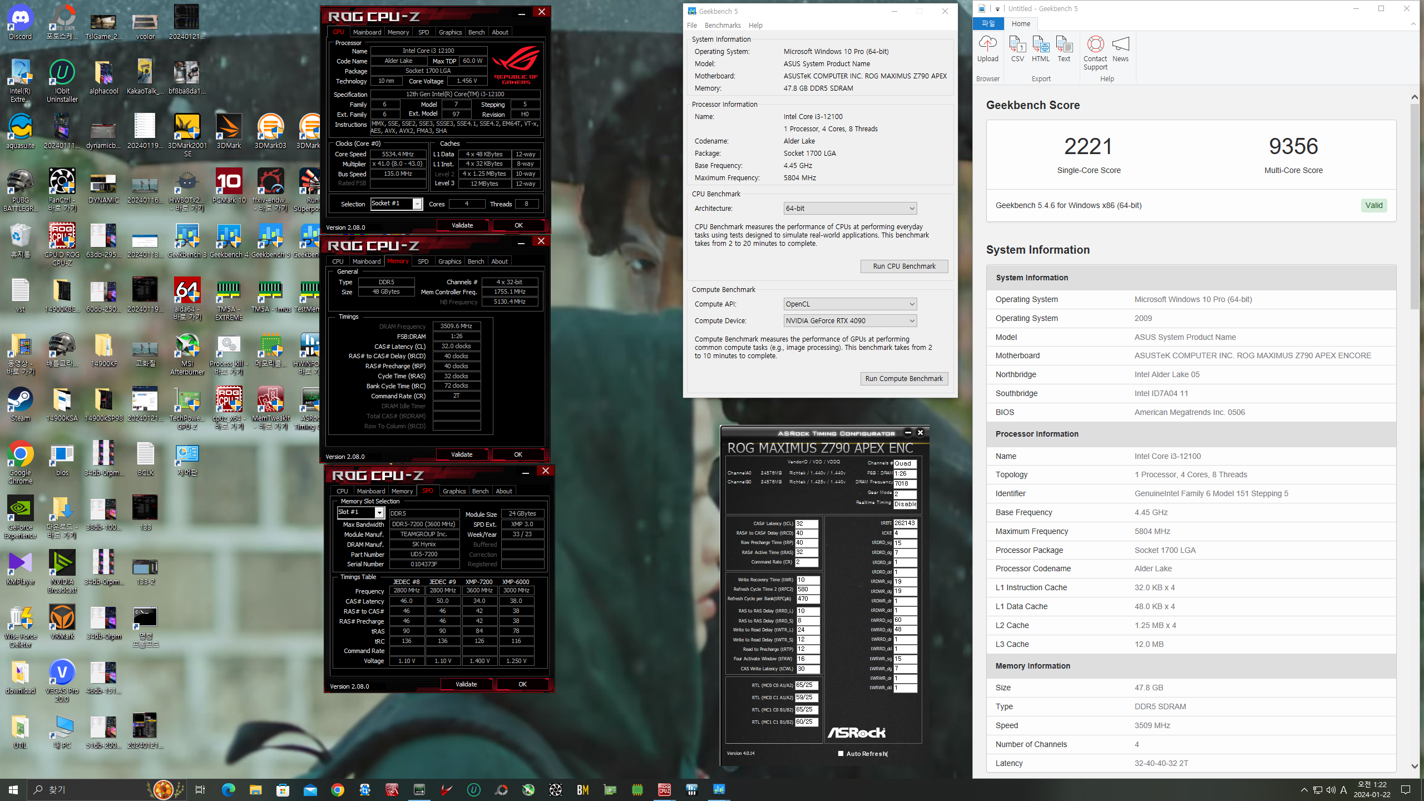Switch to Bench tab in top CPU-Z
1424x801 pixels.
(x=476, y=32)
